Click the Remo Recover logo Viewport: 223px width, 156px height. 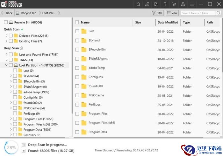coord(12,4)
